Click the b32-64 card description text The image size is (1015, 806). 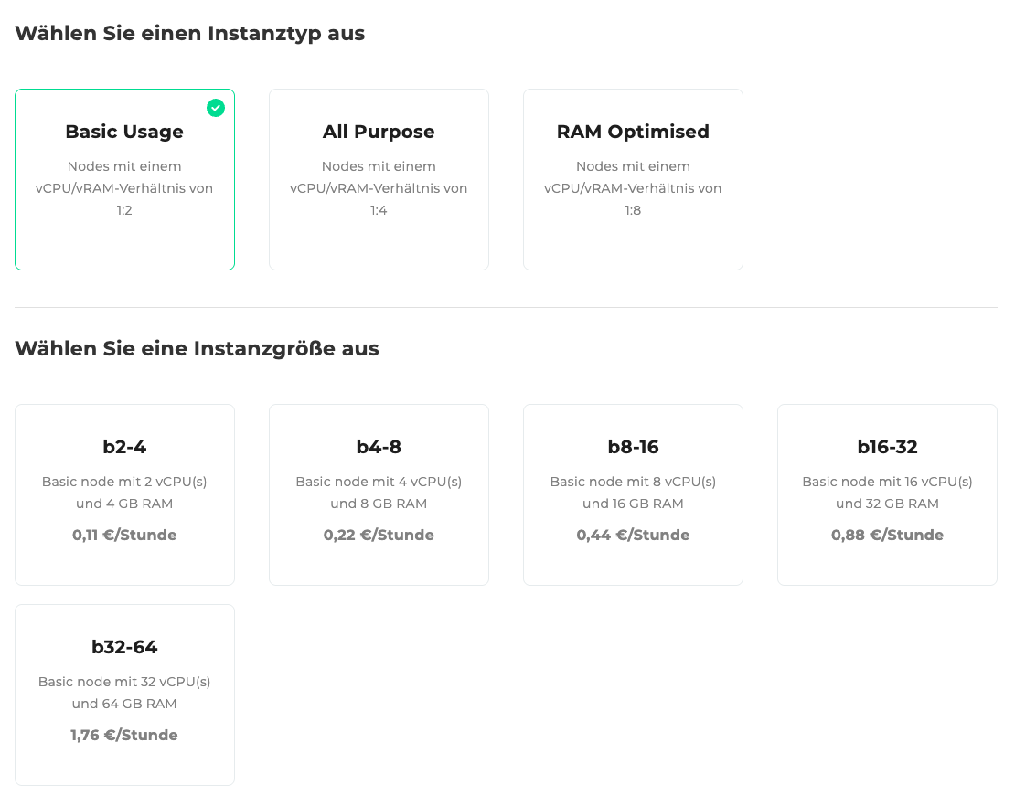[x=124, y=693]
